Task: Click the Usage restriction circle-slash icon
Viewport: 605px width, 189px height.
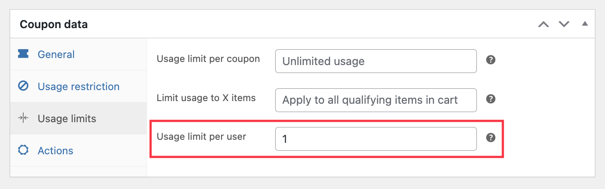Action: tap(23, 86)
